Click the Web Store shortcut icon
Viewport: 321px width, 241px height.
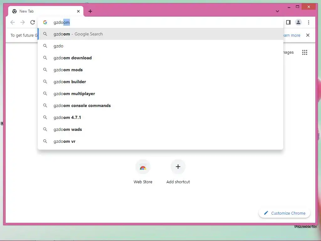tap(143, 167)
